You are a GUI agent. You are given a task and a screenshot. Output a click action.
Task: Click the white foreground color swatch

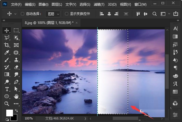[9, 113]
